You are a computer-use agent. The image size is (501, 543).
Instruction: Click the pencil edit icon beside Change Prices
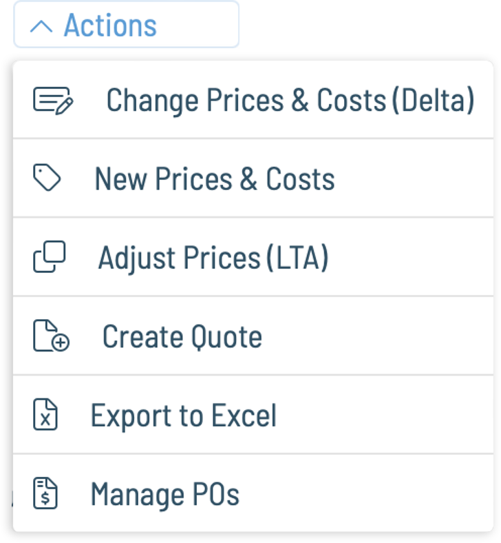[x=53, y=101]
